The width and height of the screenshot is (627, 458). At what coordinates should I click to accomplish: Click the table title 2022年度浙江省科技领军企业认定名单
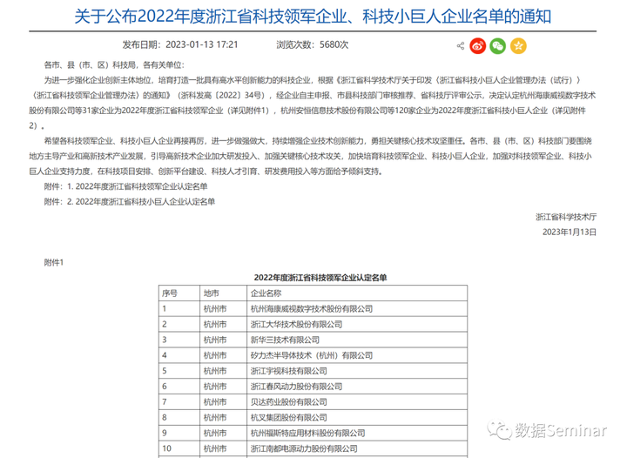coord(320,278)
